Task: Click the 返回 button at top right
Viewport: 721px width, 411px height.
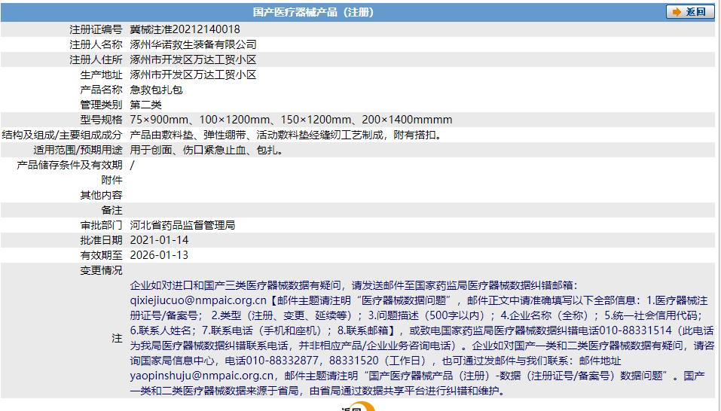Action: coord(690,12)
